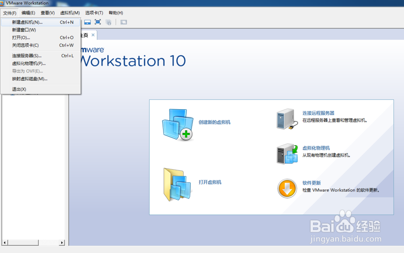Click the disabled 导出为 OVF(E)... entry
404x253 pixels.
(x=41, y=71)
